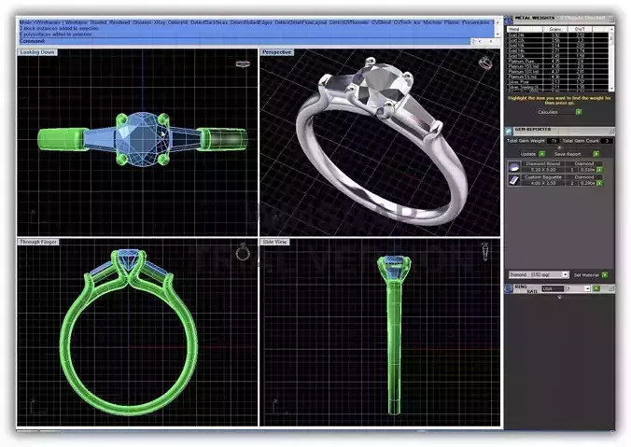Click the green Save Report go button
Image resolution: width=631 pixels, height=447 pixels.
pyautogui.click(x=596, y=154)
